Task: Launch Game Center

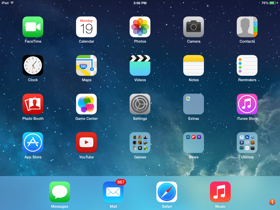Action: click(86, 104)
